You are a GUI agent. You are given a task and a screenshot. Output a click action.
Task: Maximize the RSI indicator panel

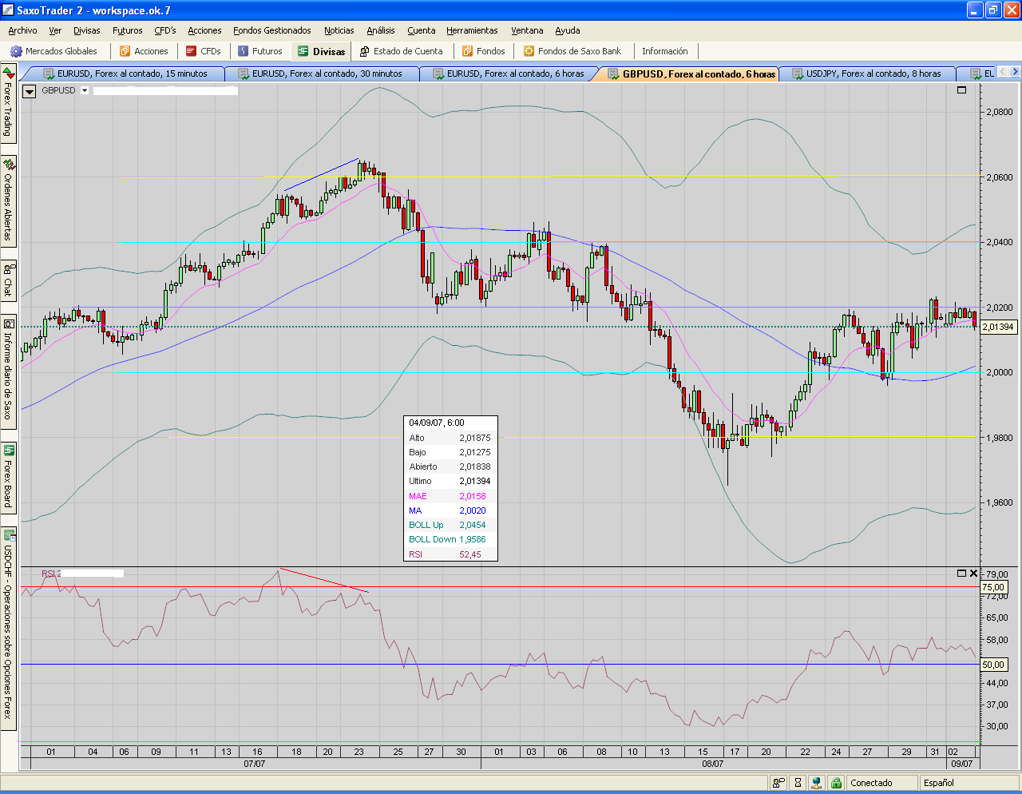tap(961, 573)
